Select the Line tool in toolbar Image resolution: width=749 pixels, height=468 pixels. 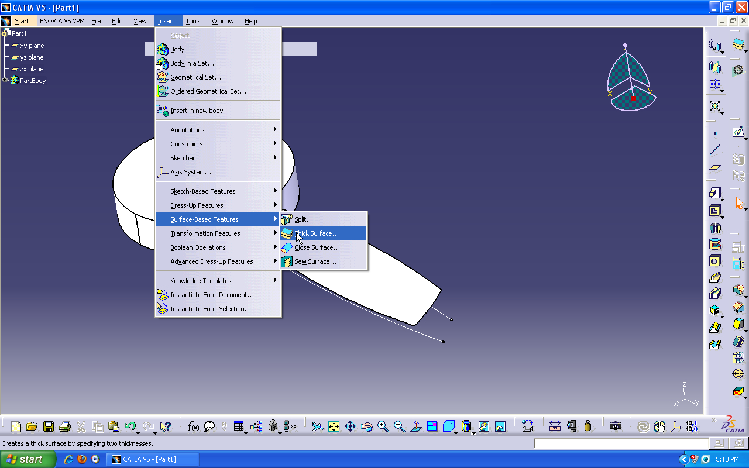715,150
